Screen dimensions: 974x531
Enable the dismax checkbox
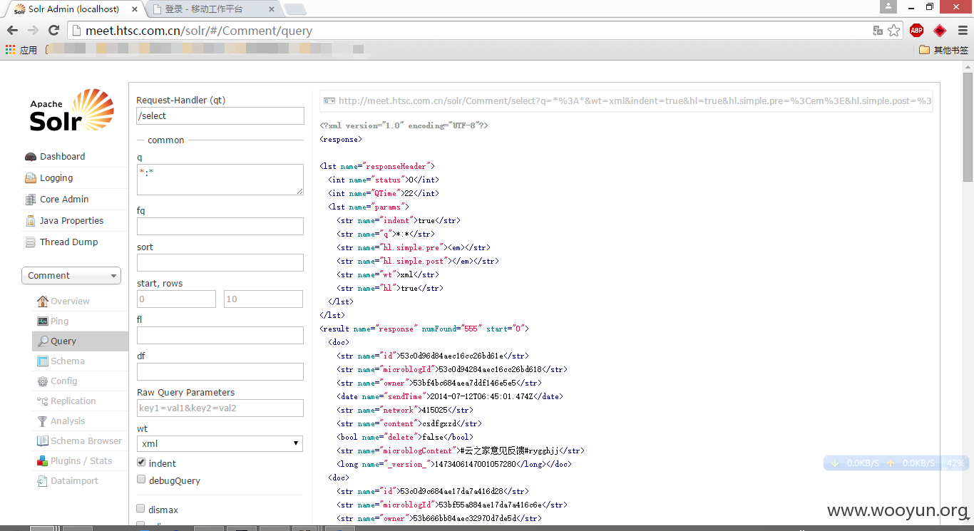[141, 509]
